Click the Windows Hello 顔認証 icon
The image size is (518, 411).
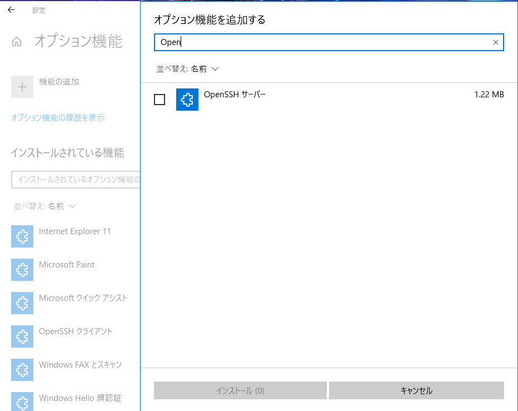click(22, 402)
